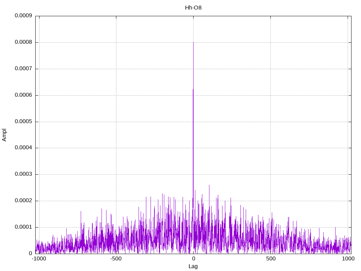361x271 pixels.
Task: Click x-axis tick label 500
Action: pos(271,259)
